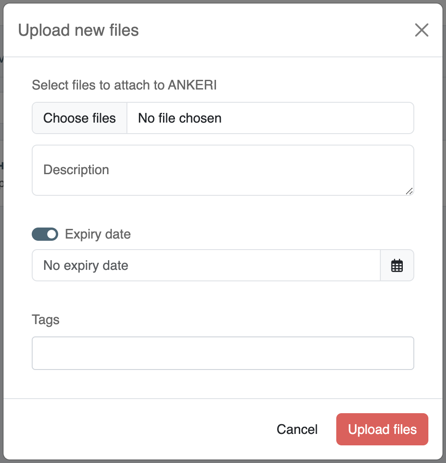Image resolution: width=446 pixels, height=463 pixels.
Task: Click the red Upload files button
Action: 382,429
